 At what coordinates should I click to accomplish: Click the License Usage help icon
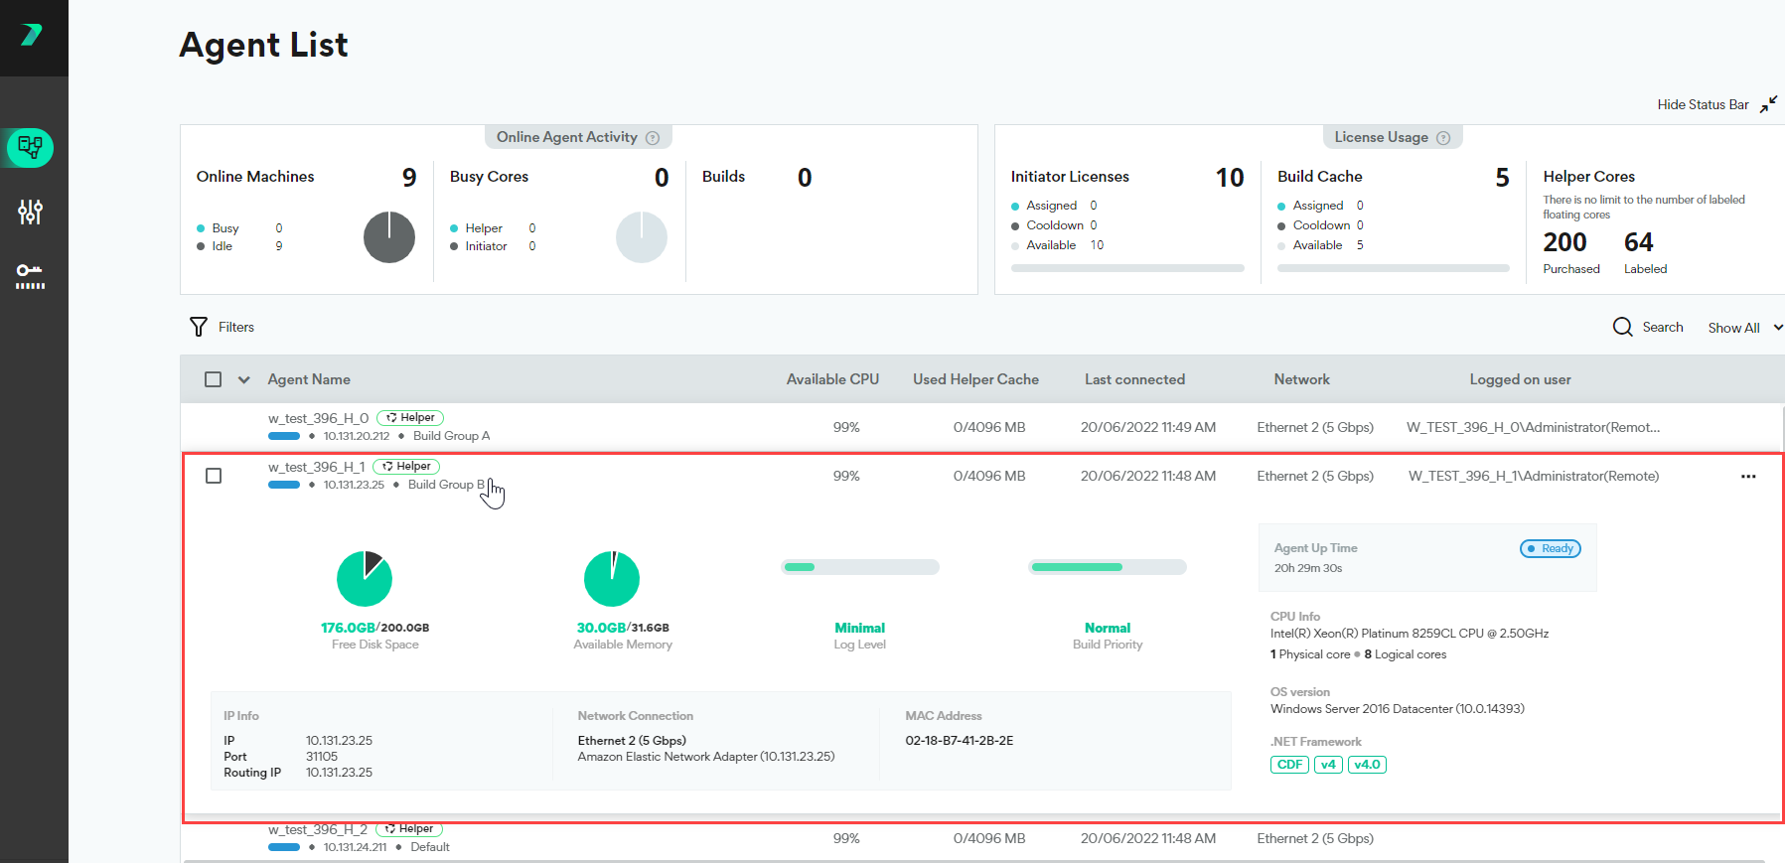pyautogui.click(x=1443, y=138)
